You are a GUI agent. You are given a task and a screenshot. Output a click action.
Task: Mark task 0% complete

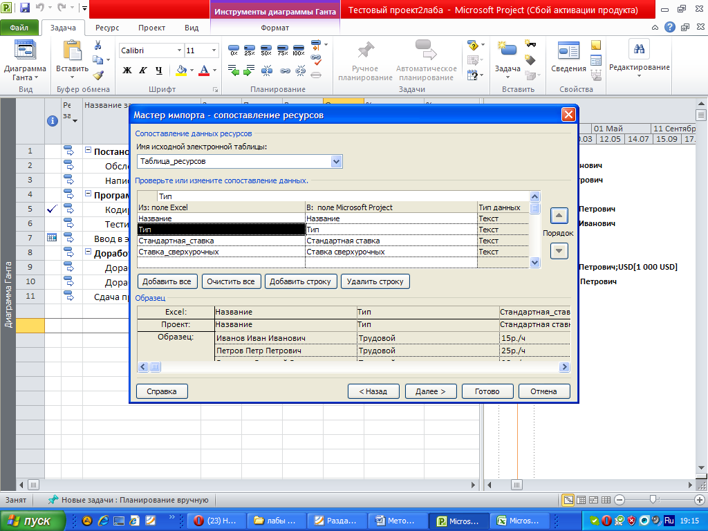(234, 50)
